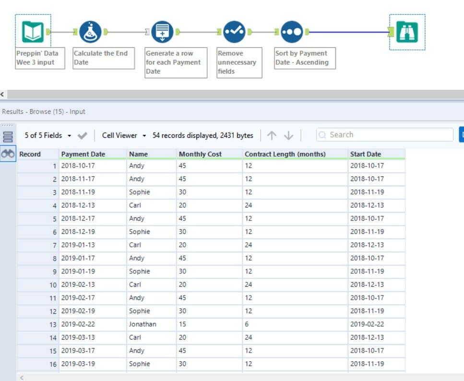
Task: Select the Sort tool node
Action: click(x=292, y=32)
